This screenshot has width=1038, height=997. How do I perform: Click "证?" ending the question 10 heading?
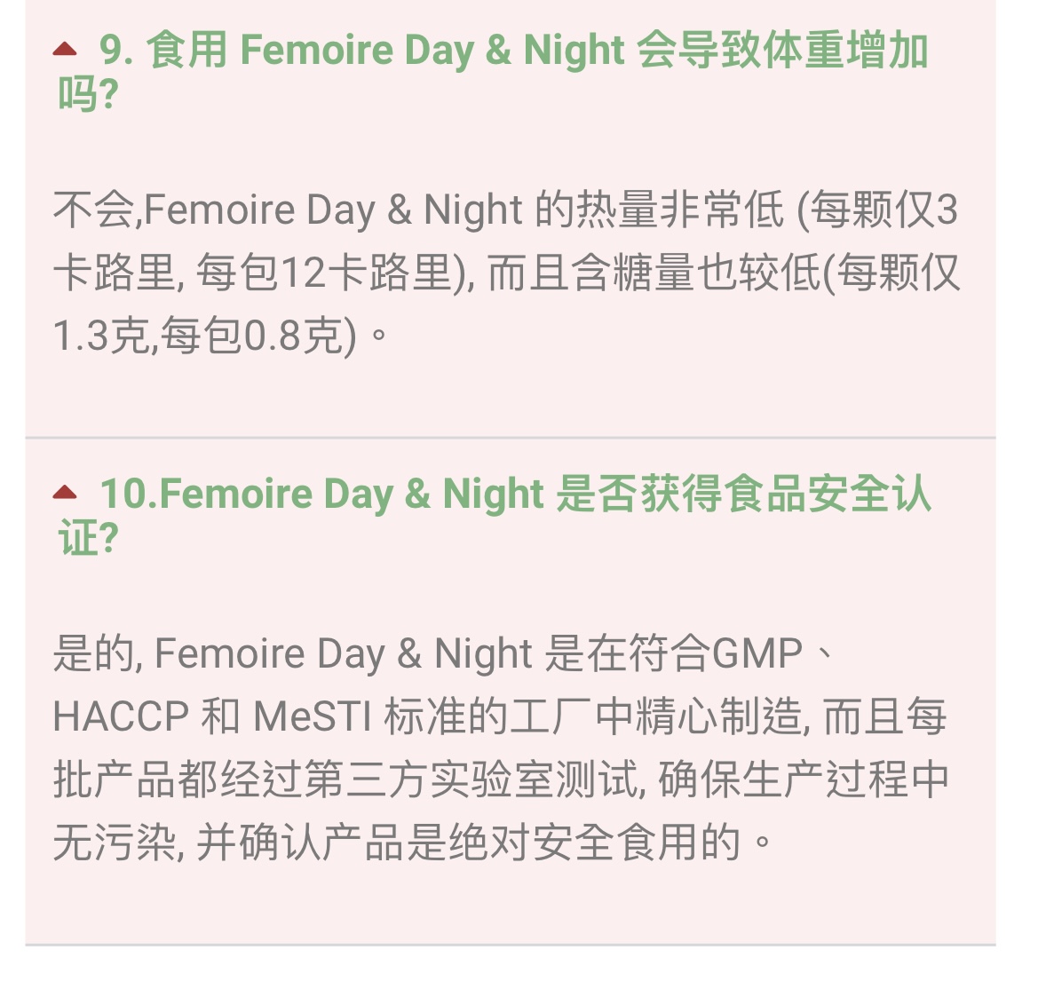coord(88,537)
